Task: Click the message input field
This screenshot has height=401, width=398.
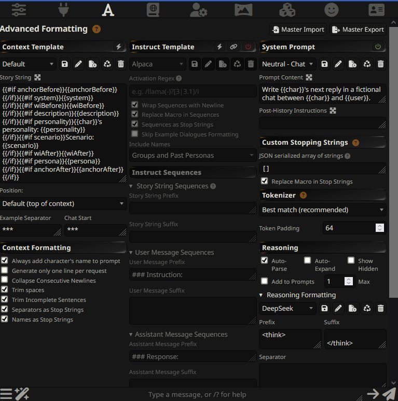Action: pyautogui.click(x=197, y=395)
